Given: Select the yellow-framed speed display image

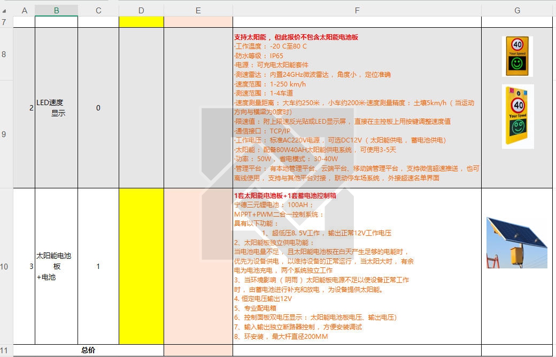Looking at the screenshot, I should (x=518, y=116).
